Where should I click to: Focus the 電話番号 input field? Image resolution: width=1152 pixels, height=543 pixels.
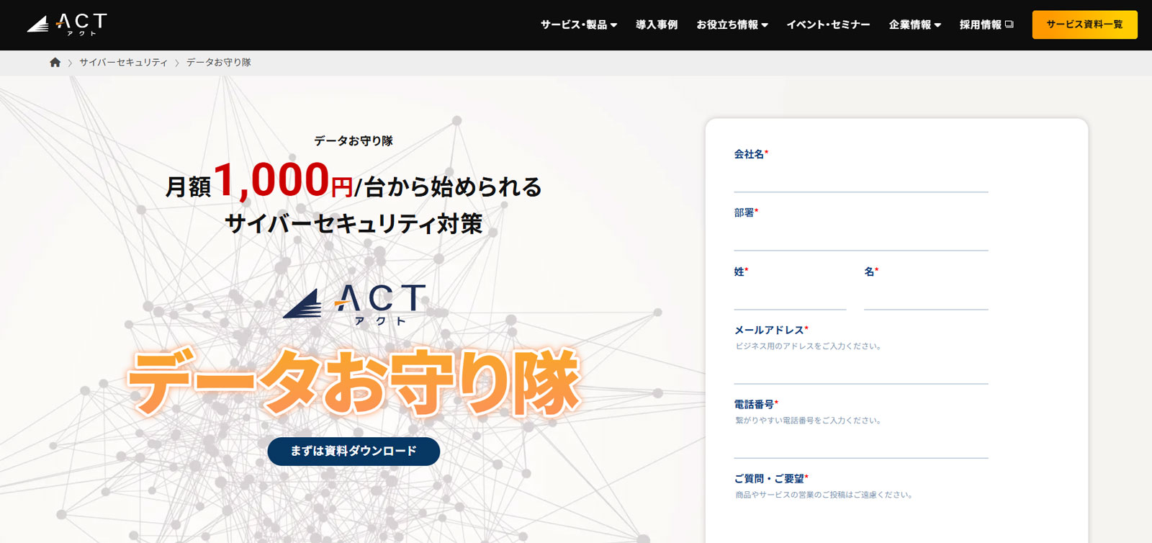[861, 444]
